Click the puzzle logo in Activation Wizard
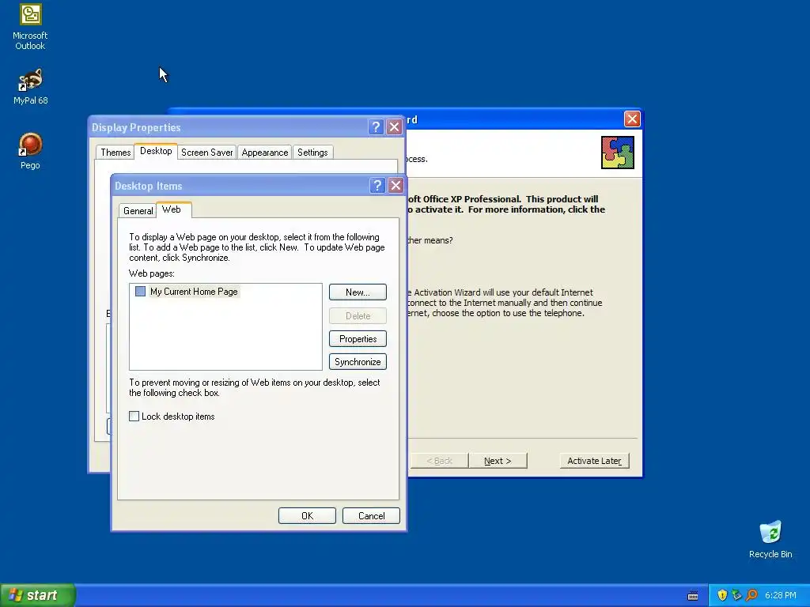The height and width of the screenshot is (607, 810). [617, 153]
